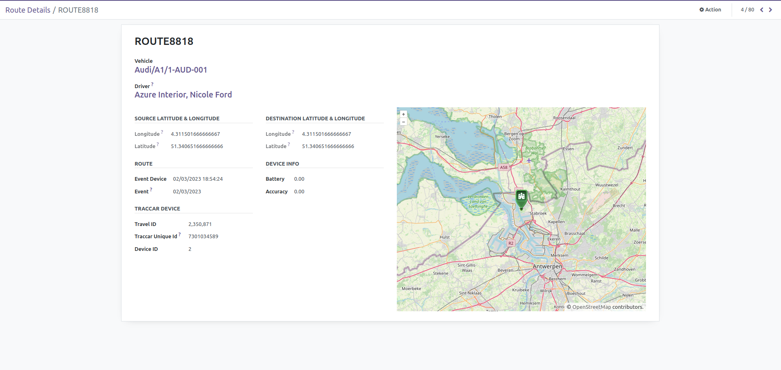The height and width of the screenshot is (370, 781).
Task: Show help tooltip for source Latitude
Action: click(x=158, y=144)
